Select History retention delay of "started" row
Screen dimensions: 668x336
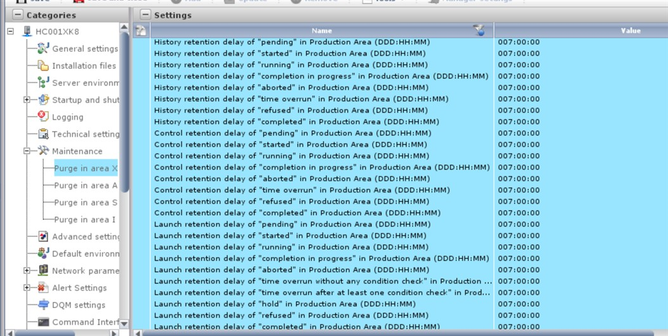coord(400,54)
